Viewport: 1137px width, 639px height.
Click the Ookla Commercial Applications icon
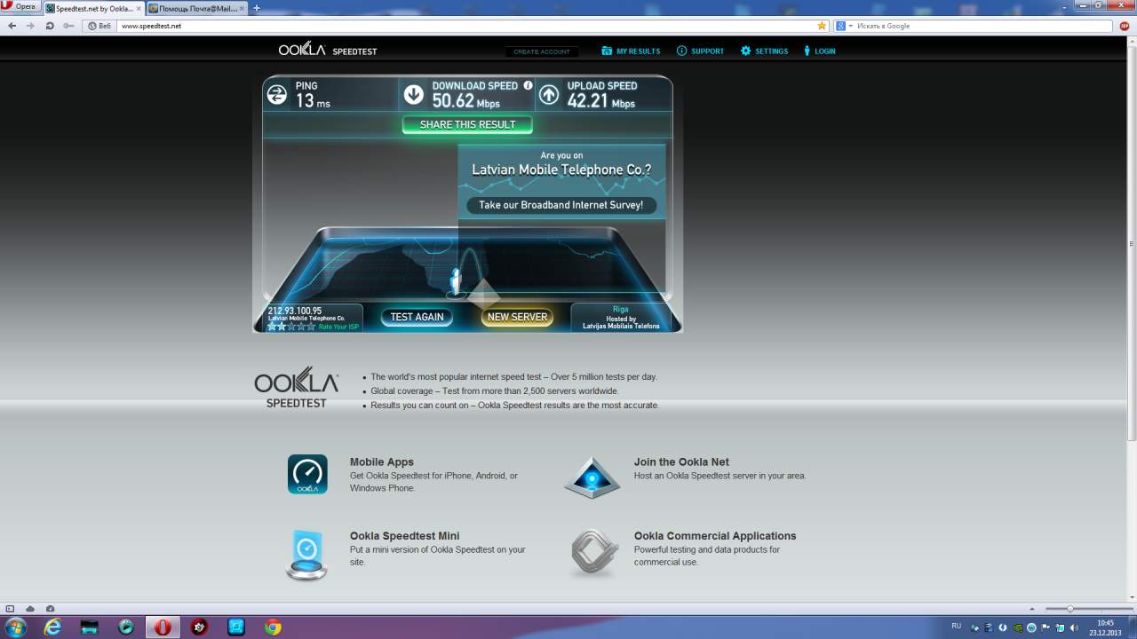[x=593, y=553]
